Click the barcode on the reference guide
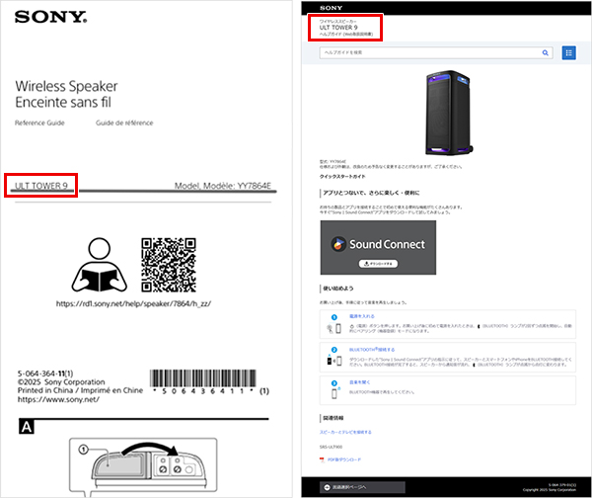Image resolution: width=592 pixels, height=498 pixels. pos(203,378)
